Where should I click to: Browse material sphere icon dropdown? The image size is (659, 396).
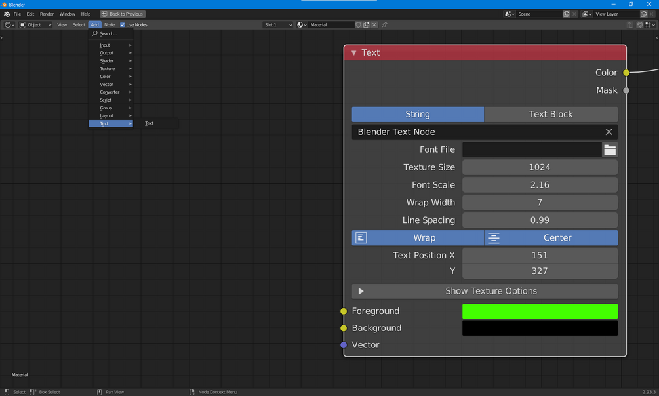click(x=302, y=25)
